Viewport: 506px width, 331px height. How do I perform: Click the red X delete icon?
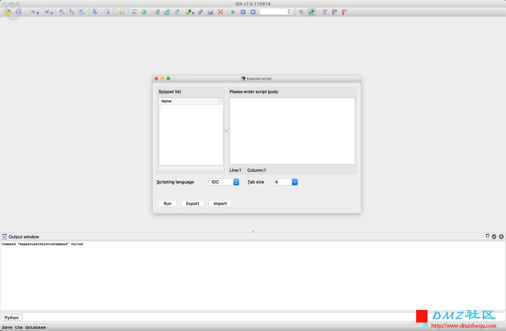(x=220, y=12)
